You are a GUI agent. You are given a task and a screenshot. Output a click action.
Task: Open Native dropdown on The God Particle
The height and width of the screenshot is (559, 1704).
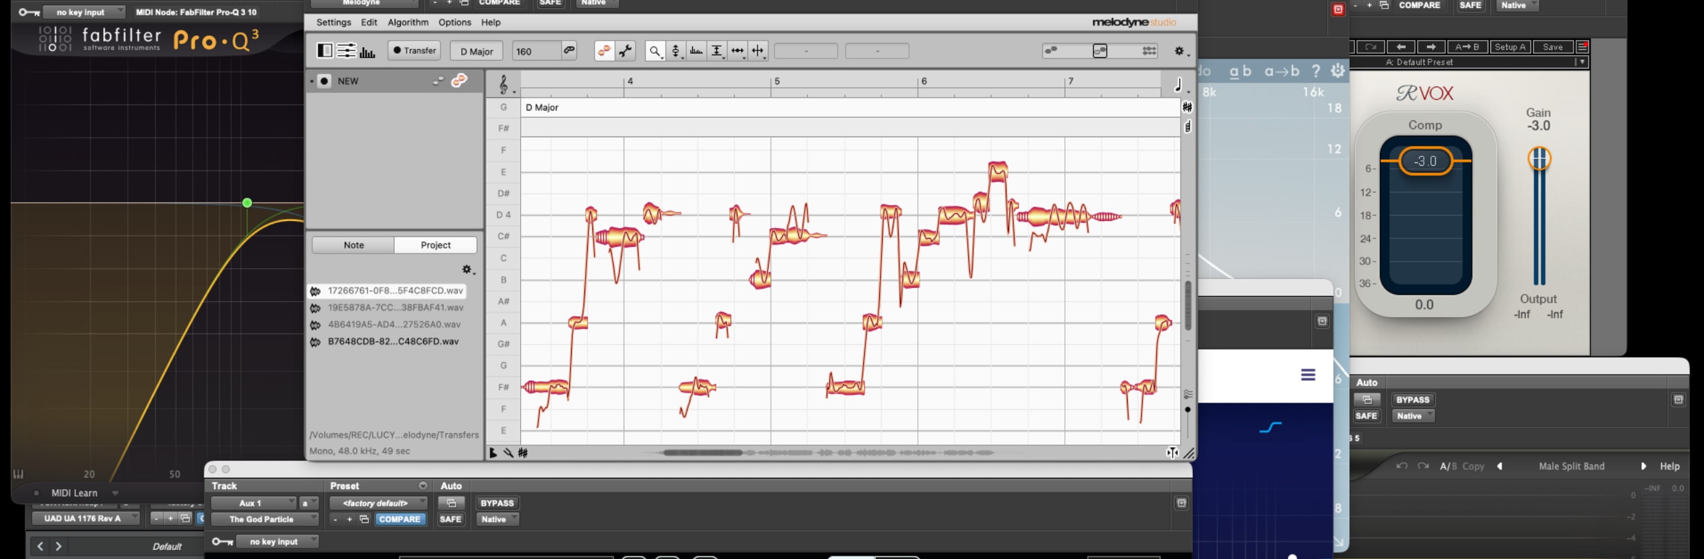pos(497,519)
